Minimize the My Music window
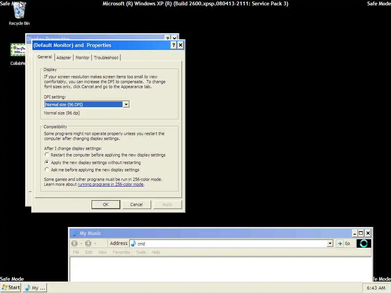Viewport: 391px width, 293px height. [x=354, y=233]
